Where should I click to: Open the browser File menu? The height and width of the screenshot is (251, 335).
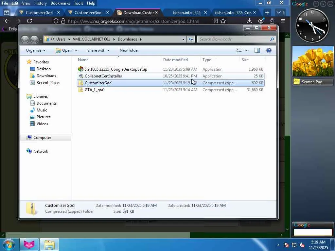pyautogui.click(x=5, y=3)
